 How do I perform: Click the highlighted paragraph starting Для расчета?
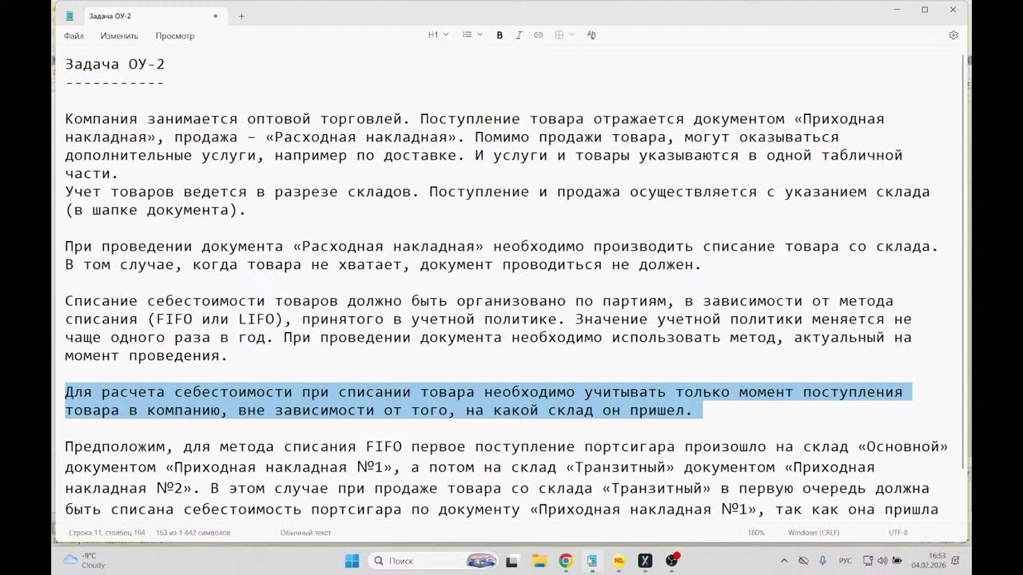point(488,401)
